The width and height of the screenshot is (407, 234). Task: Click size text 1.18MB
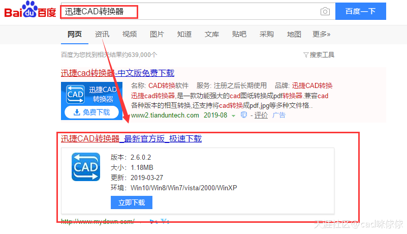coord(142,167)
